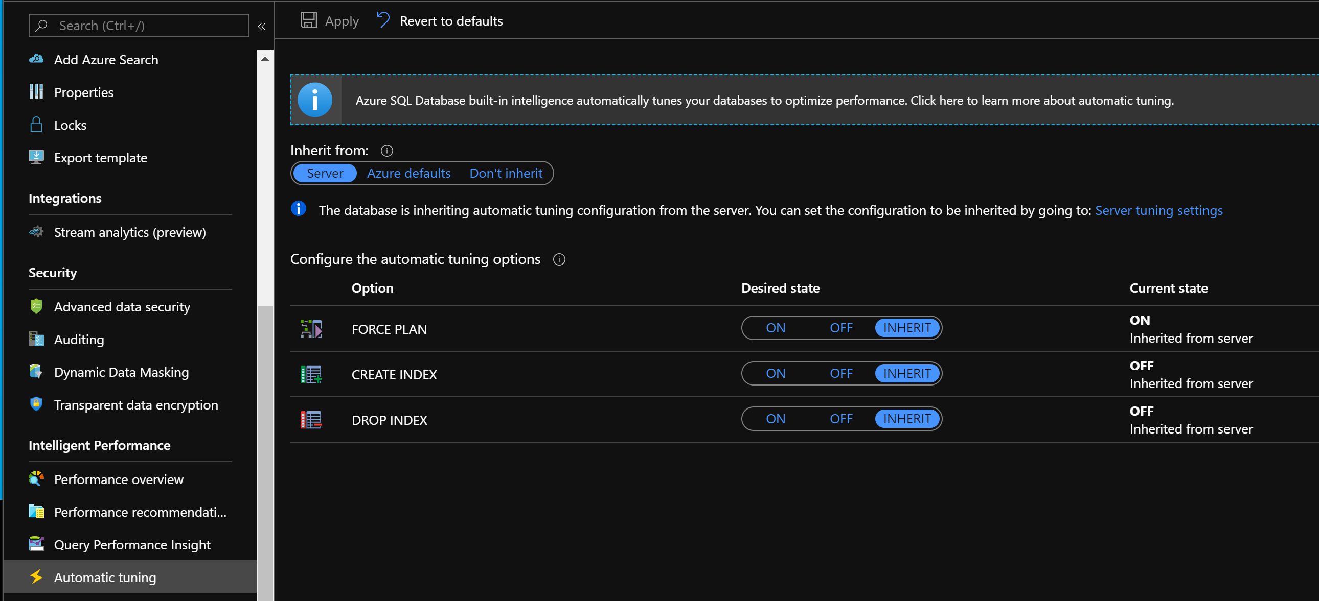Image resolution: width=1319 pixels, height=601 pixels.
Task: Open the Server tuning settings link
Action: pos(1158,210)
